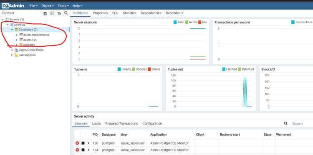Select the Servers (1) tree item
The height and width of the screenshot is (155, 313).
[17, 20]
